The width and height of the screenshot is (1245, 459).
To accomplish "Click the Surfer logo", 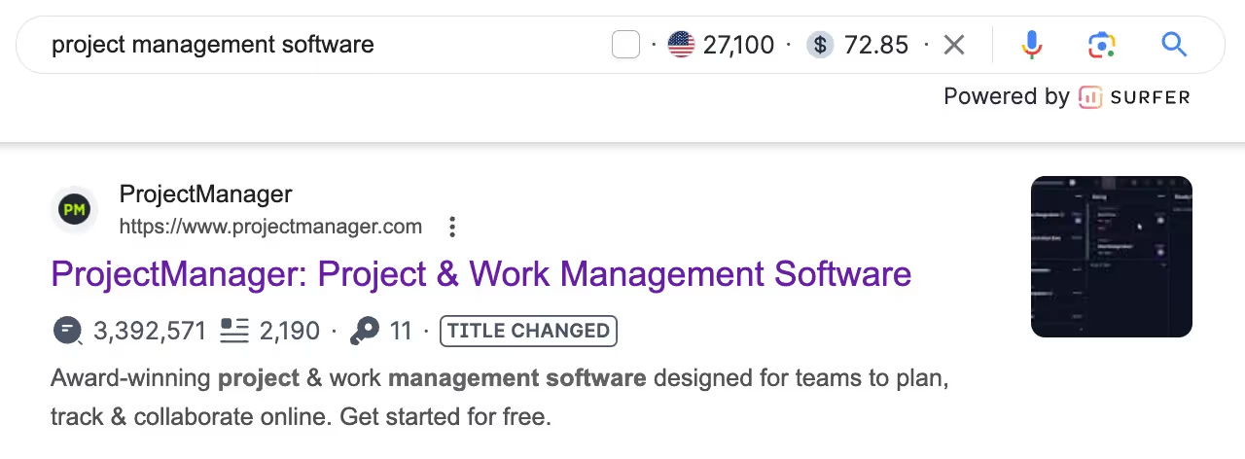I will [x=1134, y=96].
